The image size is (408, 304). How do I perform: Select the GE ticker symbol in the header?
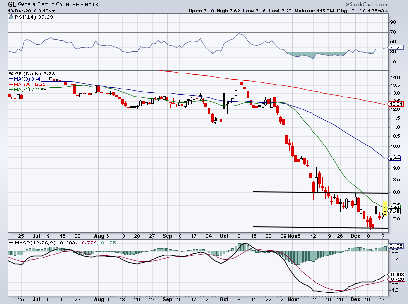(x=12, y=4)
